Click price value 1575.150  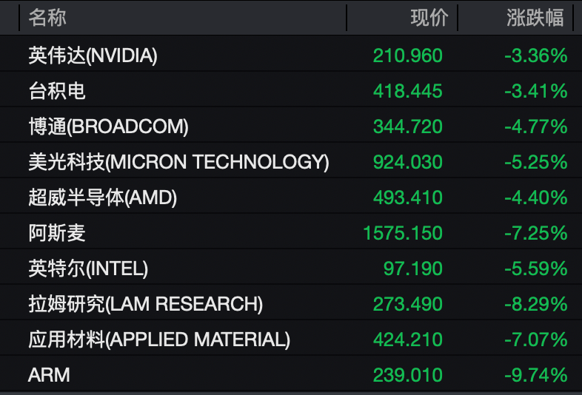click(403, 233)
